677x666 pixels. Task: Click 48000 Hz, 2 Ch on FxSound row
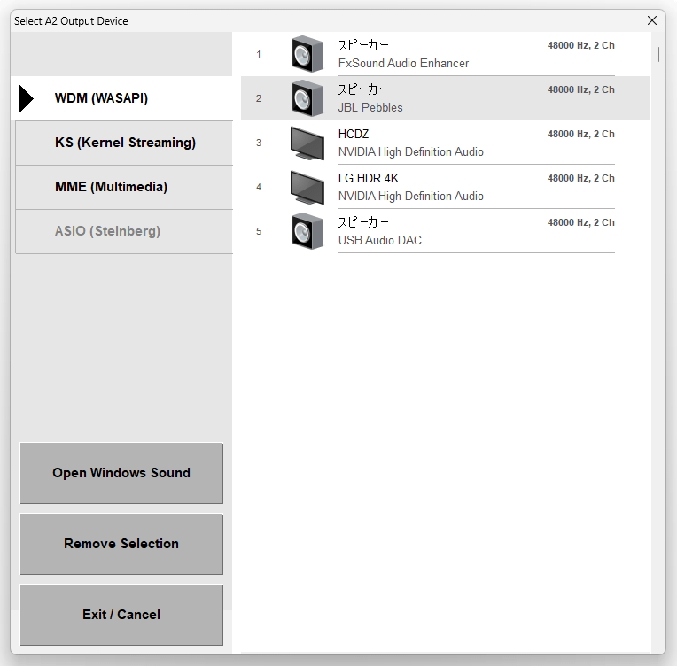pos(580,45)
